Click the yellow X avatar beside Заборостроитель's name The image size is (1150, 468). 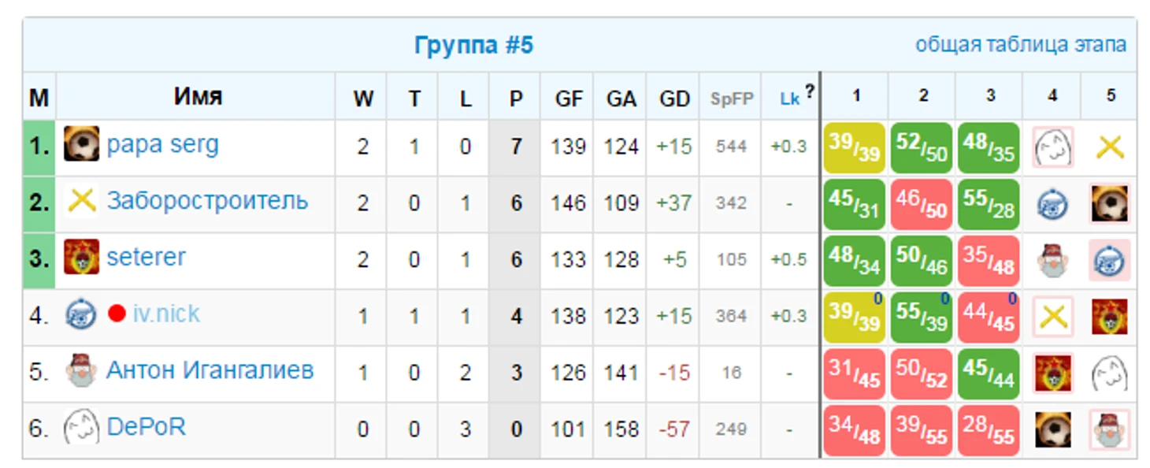click(81, 201)
